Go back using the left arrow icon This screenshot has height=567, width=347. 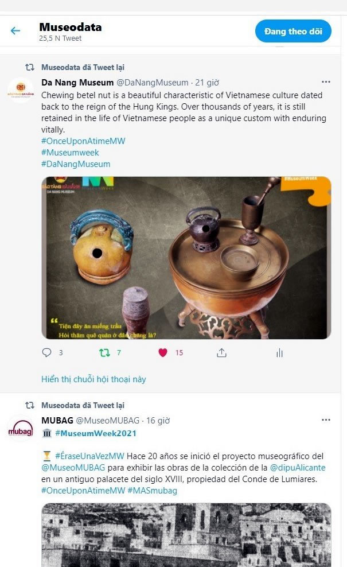click(15, 31)
